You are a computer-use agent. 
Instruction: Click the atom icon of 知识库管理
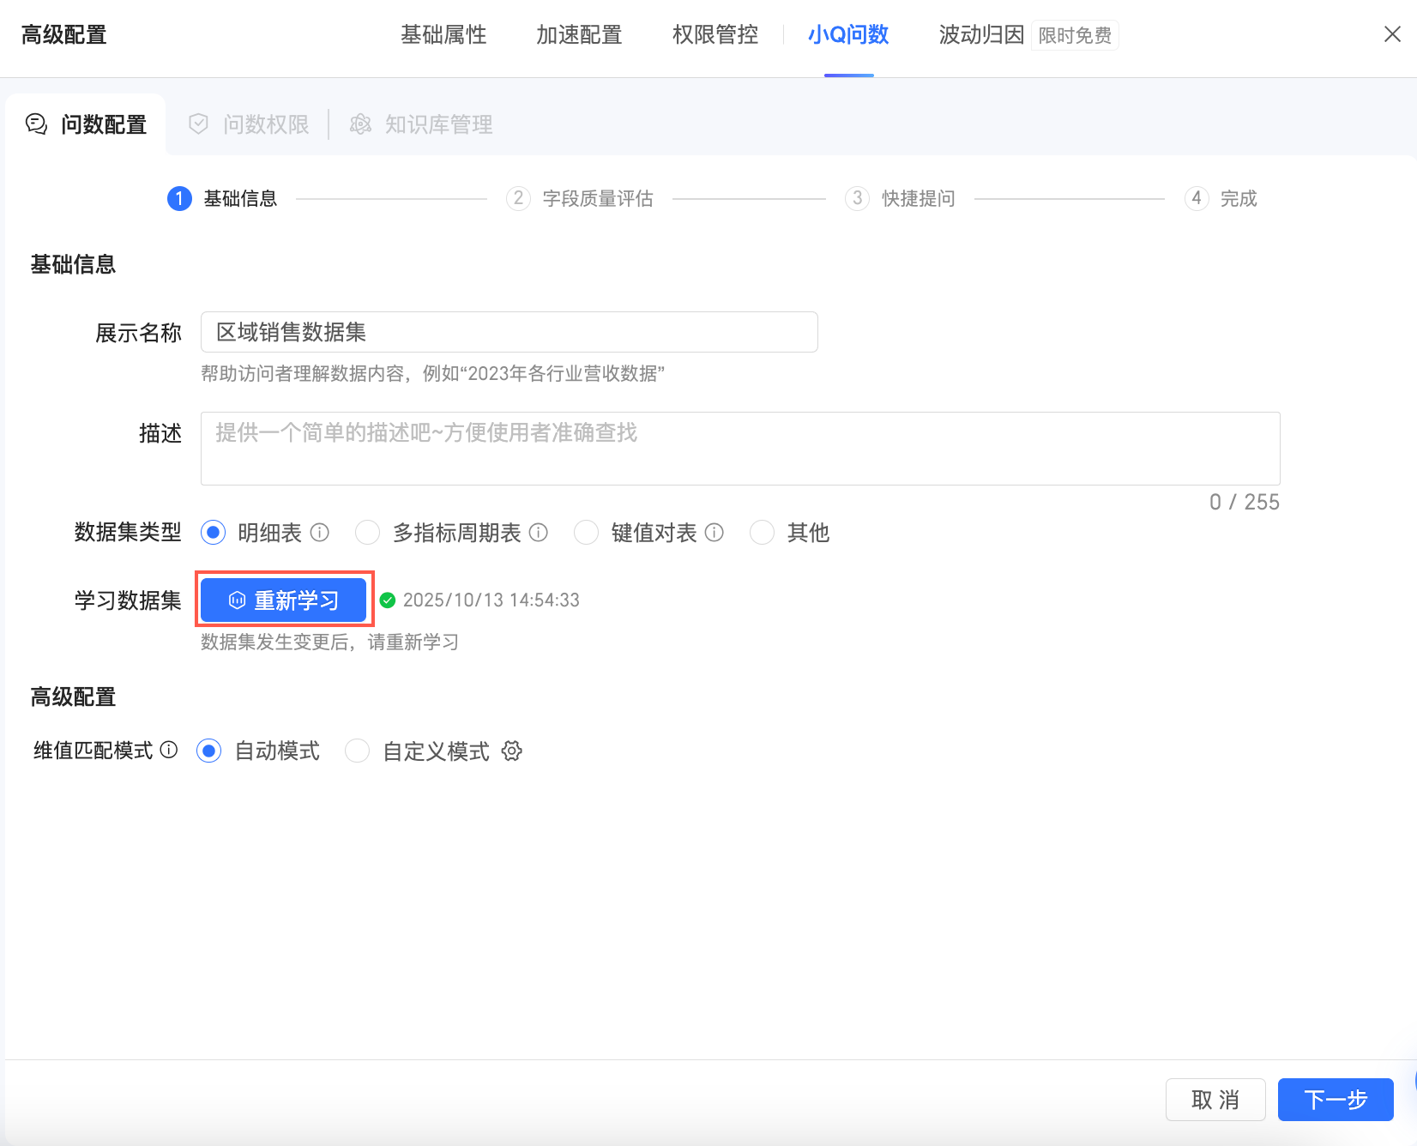[360, 124]
